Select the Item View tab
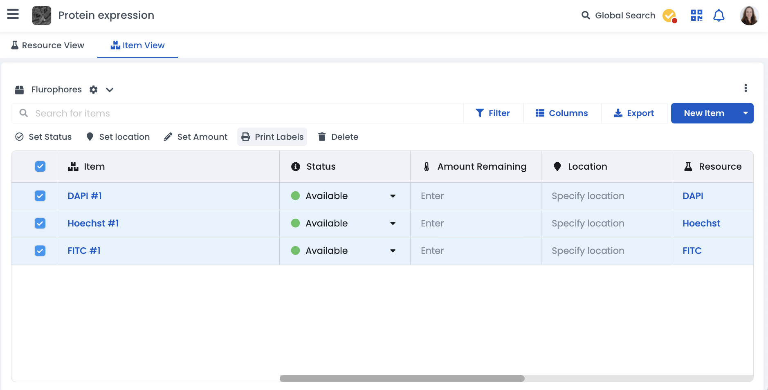This screenshot has height=390, width=768. pos(137,45)
